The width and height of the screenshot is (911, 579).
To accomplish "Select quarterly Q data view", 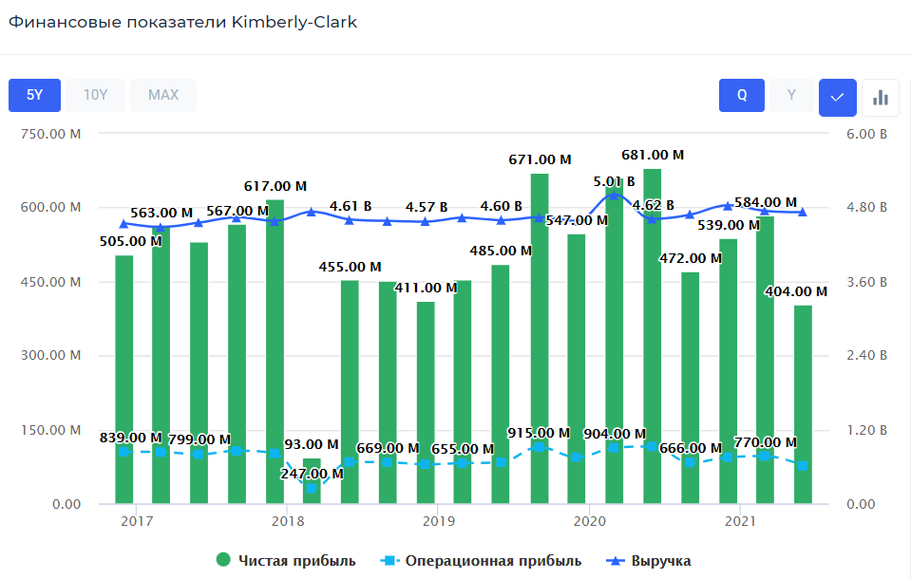I will pyautogui.click(x=742, y=95).
